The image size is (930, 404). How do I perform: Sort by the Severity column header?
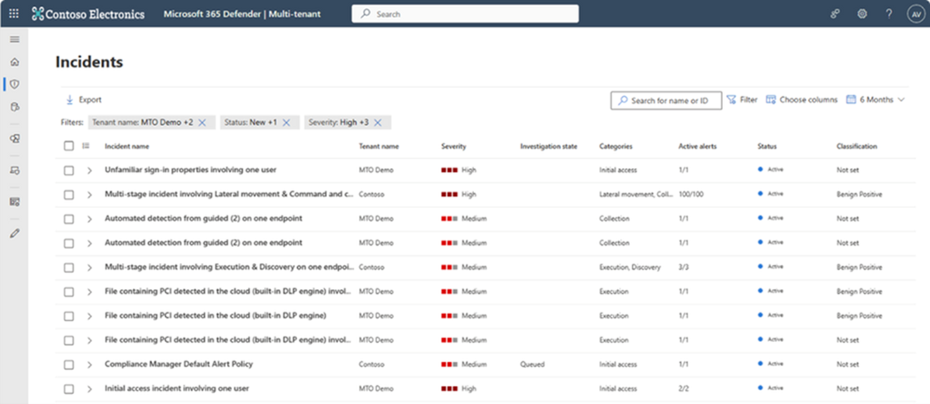pyautogui.click(x=453, y=146)
